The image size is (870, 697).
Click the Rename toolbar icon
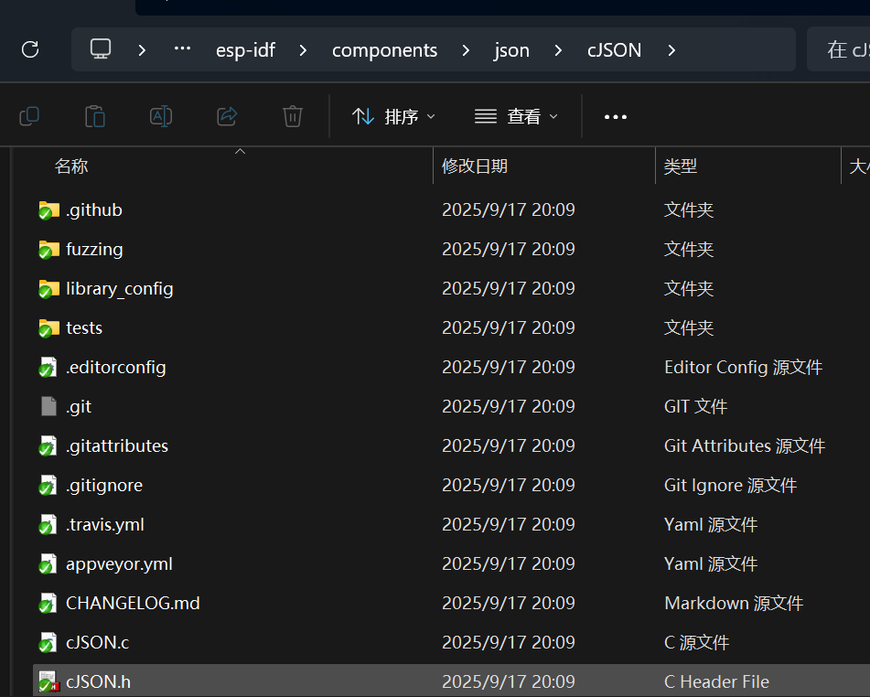(x=161, y=116)
